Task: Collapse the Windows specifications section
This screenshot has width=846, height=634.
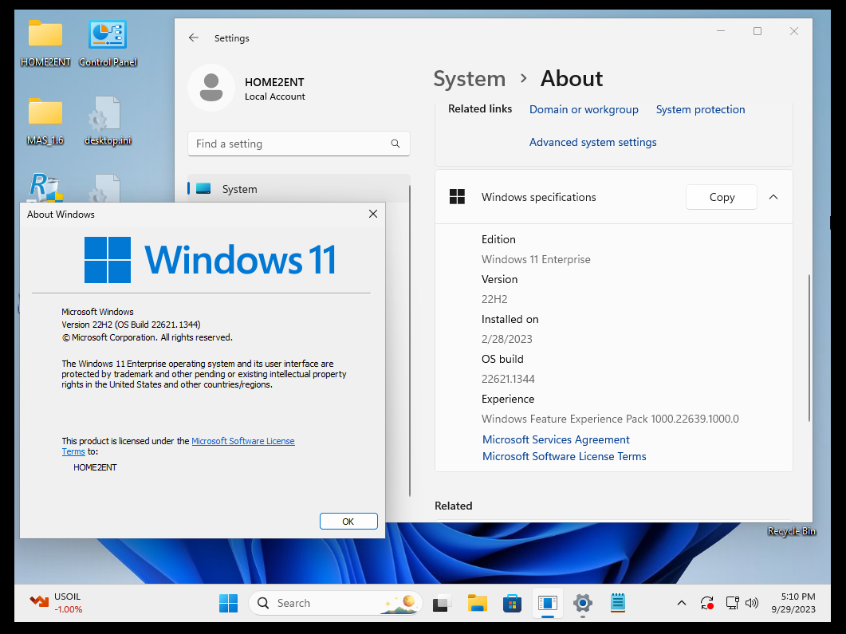Action: 773,197
